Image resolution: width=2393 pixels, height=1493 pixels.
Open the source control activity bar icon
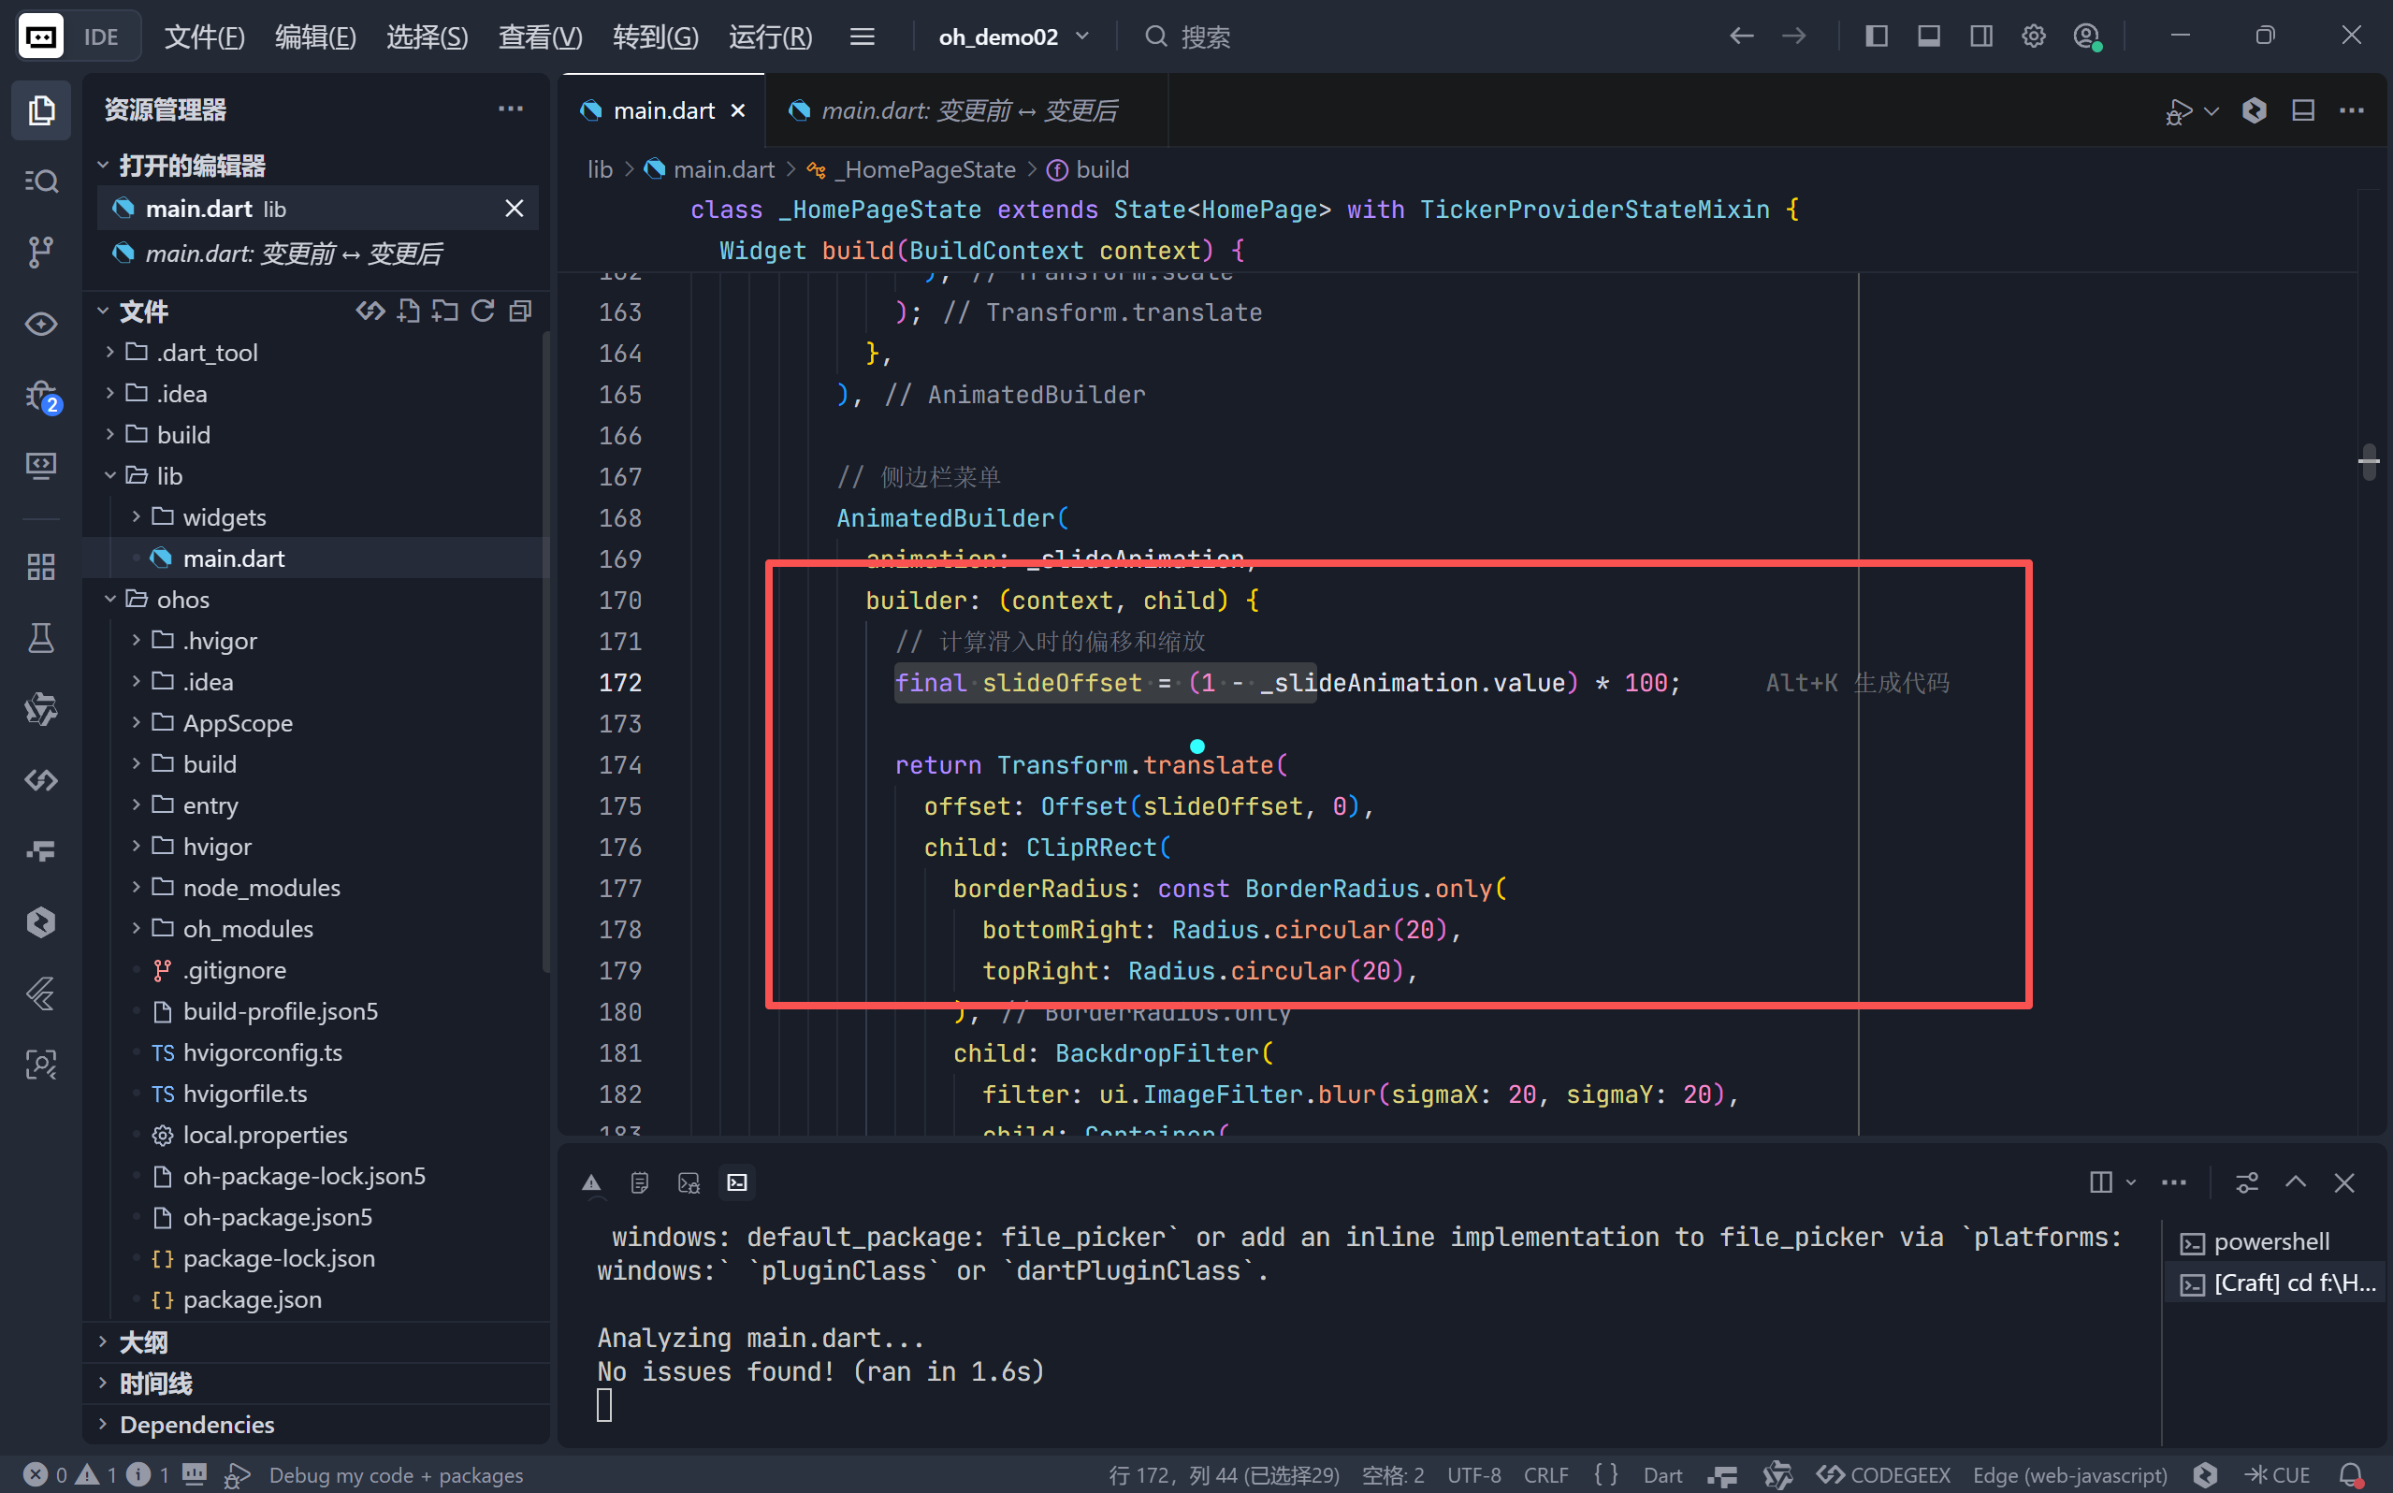coord(40,252)
